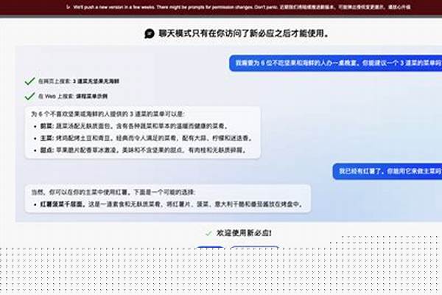Click the second reply's intro line '当然'

[x=113, y=192]
